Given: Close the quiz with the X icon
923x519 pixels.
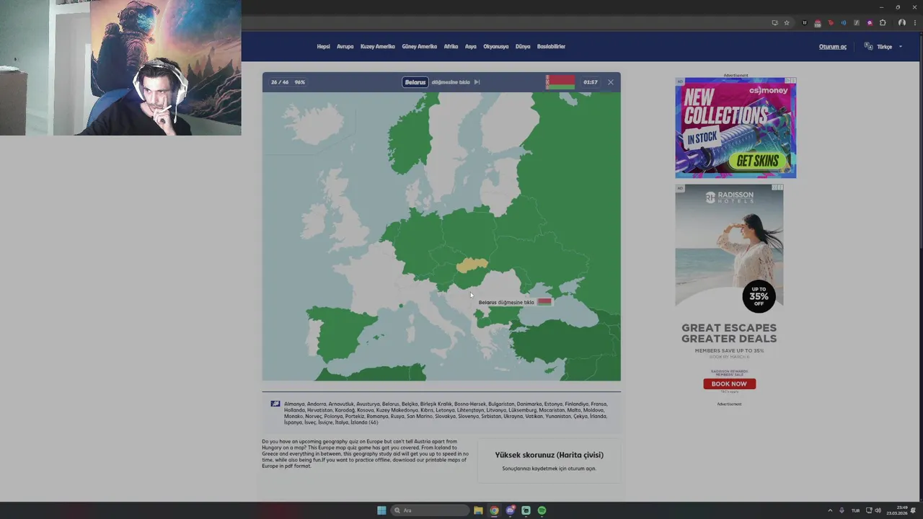Looking at the screenshot, I should tap(611, 82).
